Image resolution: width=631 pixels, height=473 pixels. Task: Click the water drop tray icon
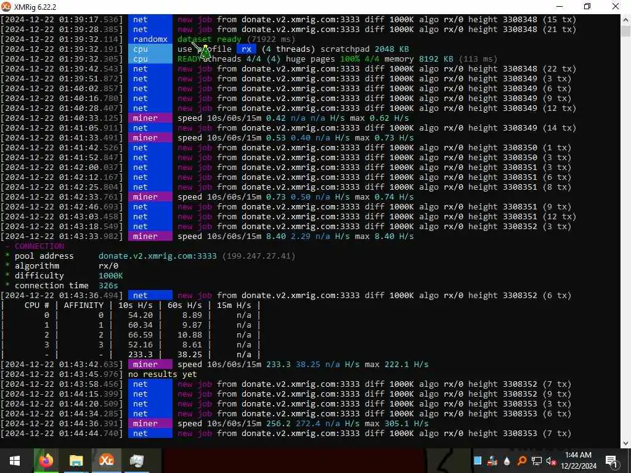507,461
